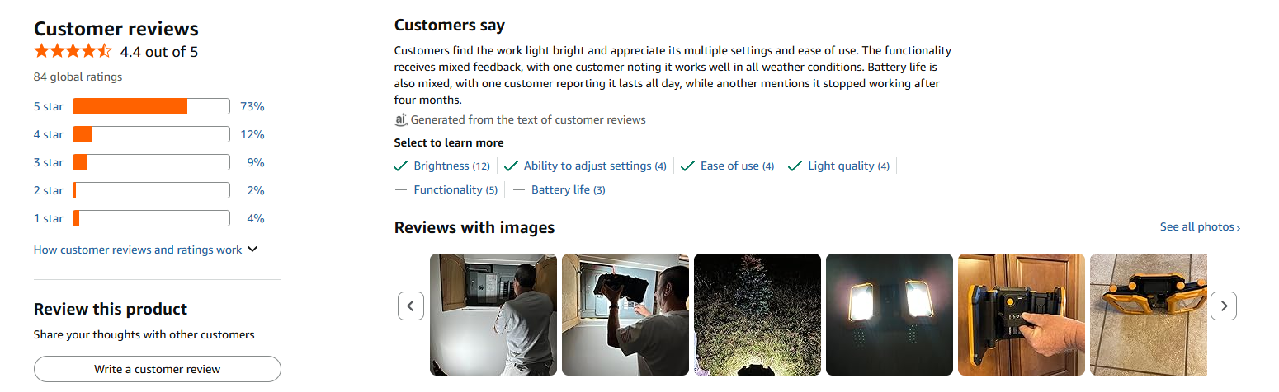Open photo of two bright lights glowing
Screen dimensions: 1279x392
[x=889, y=314]
